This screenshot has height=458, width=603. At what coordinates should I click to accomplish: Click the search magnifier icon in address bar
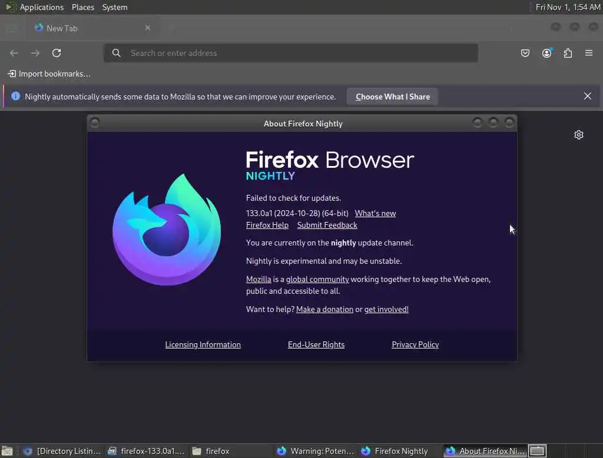click(116, 53)
